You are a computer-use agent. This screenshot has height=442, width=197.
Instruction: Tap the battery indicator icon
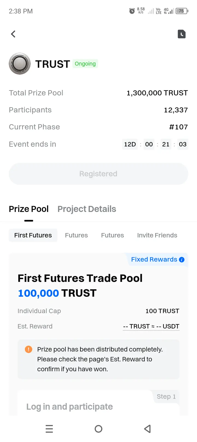coord(182,11)
